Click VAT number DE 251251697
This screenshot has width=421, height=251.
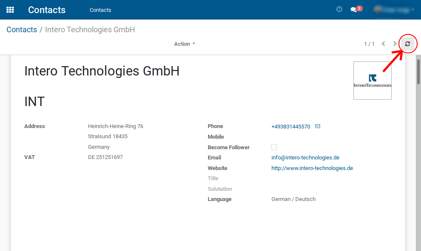point(105,157)
